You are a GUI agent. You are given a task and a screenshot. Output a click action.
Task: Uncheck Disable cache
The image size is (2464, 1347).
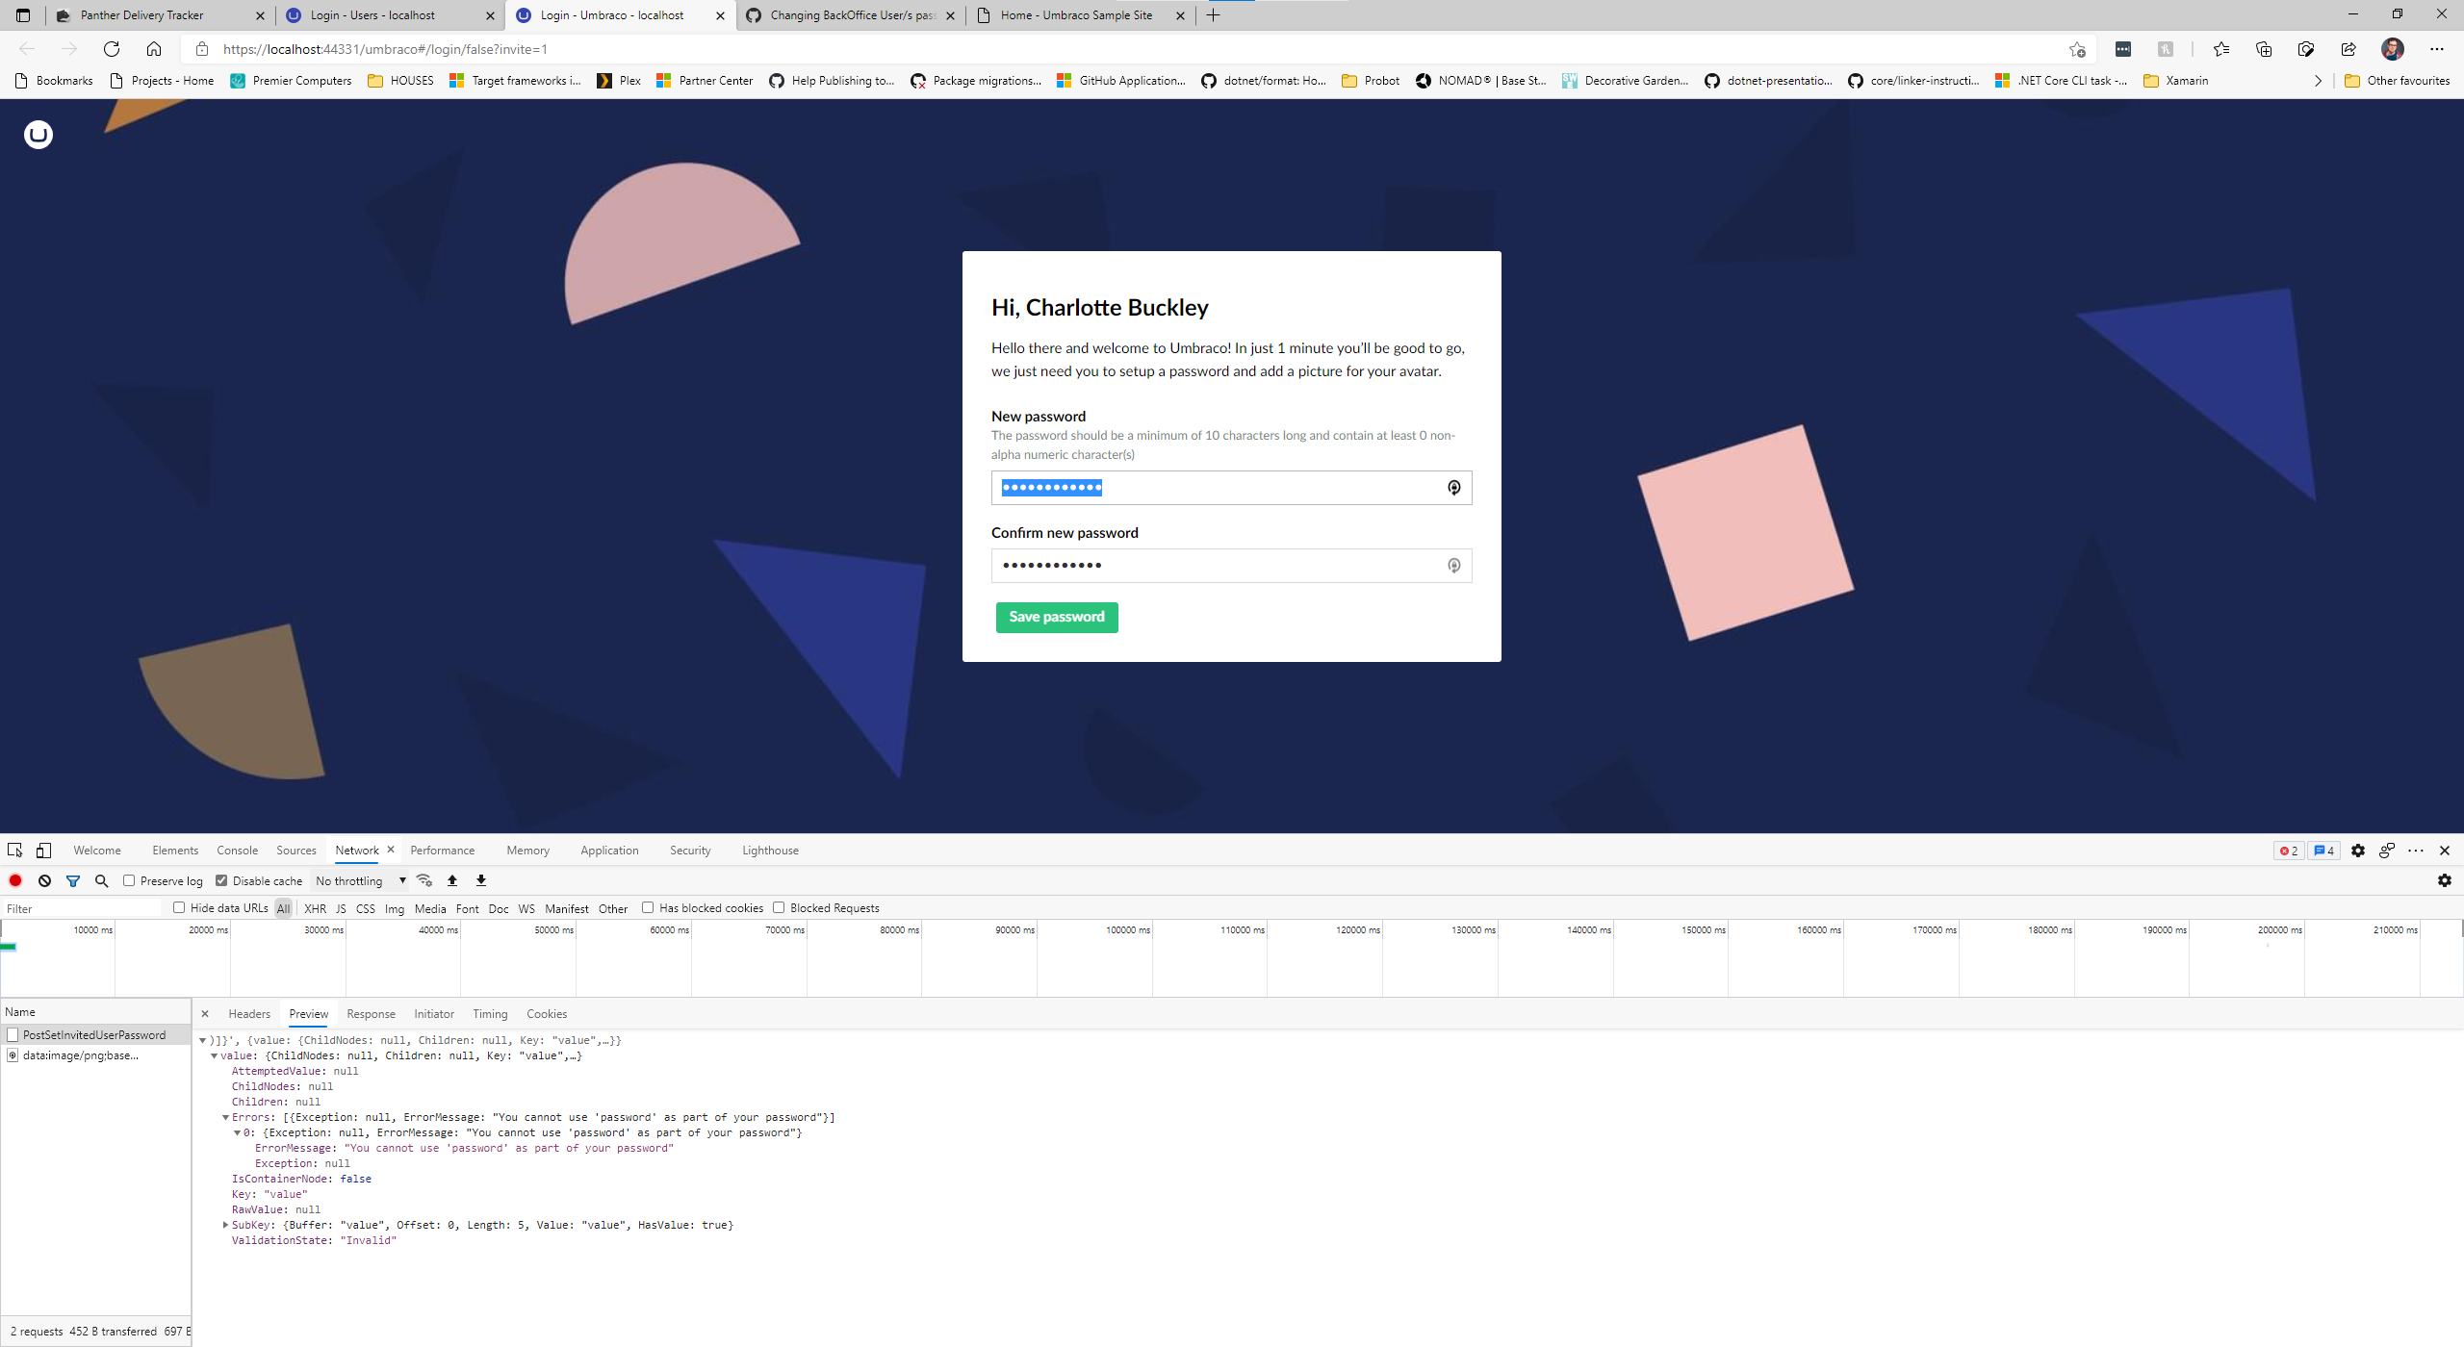[x=221, y=880]
